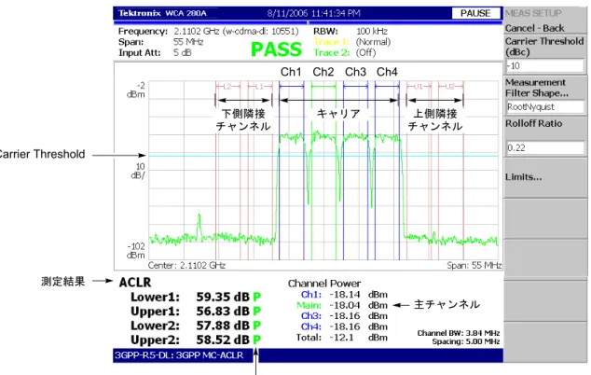Click the Lower2 57.88 dB result
Viewport: 591px width, 375px height.
pyautogui.click(x=196, y=326)
